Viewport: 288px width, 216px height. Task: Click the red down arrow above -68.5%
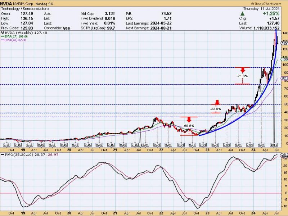coord(189,120)
